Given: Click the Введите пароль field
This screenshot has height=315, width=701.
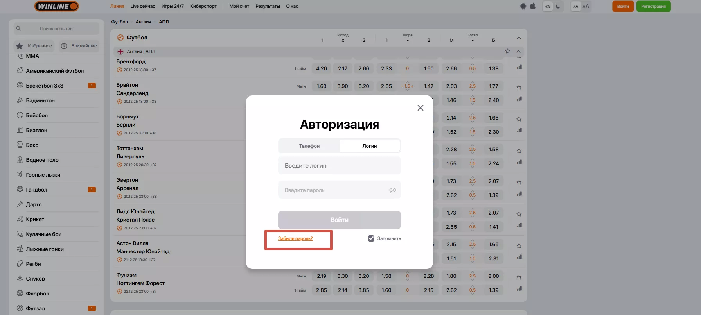Looking at the screenshot, I should pyautogui.click(x=340, y=190).
